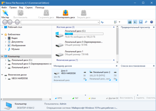Image resolution: width=156 pixels, height=111 pixels.
Task: Open the address bar dropdown list
Action: 98,22
